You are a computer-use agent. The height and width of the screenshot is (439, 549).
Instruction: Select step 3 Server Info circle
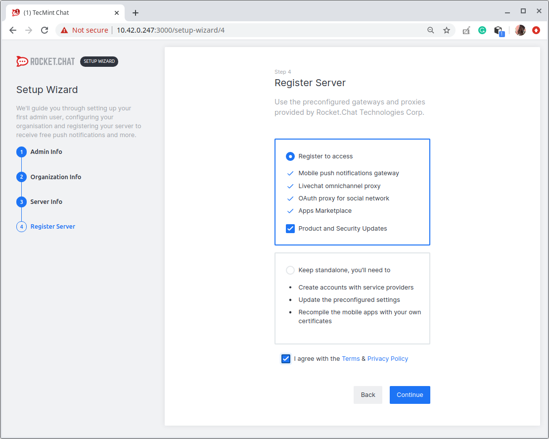tap(21, 202)
